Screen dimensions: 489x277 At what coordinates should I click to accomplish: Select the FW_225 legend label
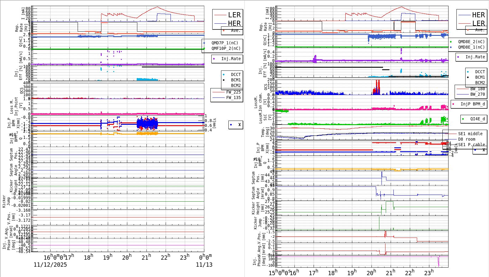click(x=233, y=92)
